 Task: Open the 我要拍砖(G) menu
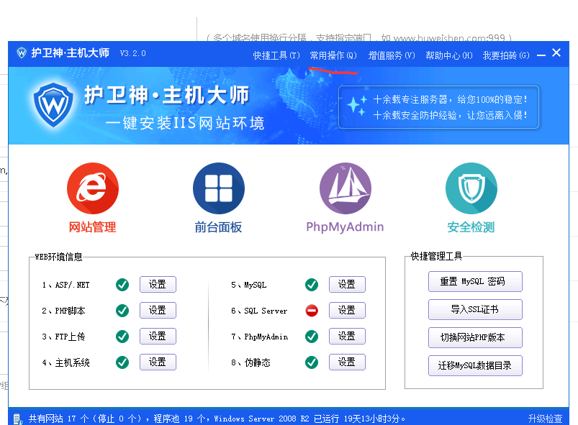point(506,55)
